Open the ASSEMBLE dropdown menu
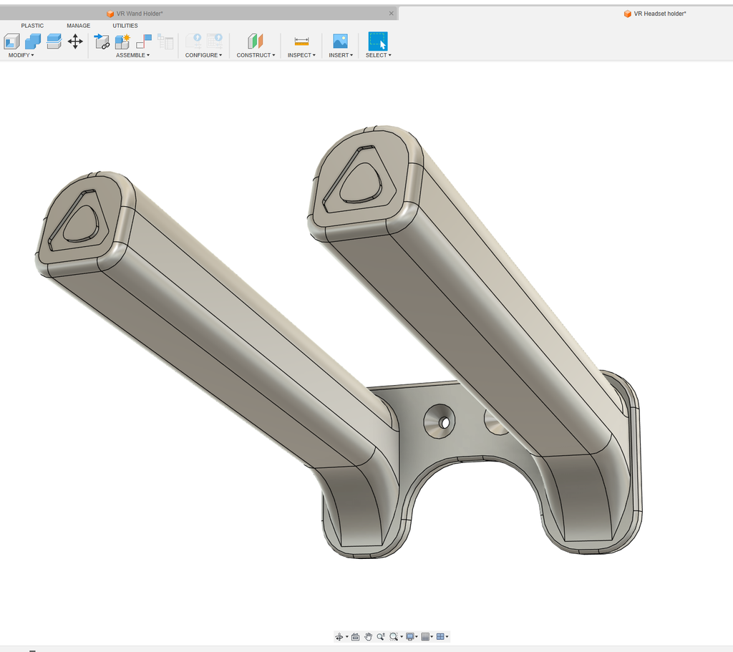733x652 pixels. click(x=132, y=55)
